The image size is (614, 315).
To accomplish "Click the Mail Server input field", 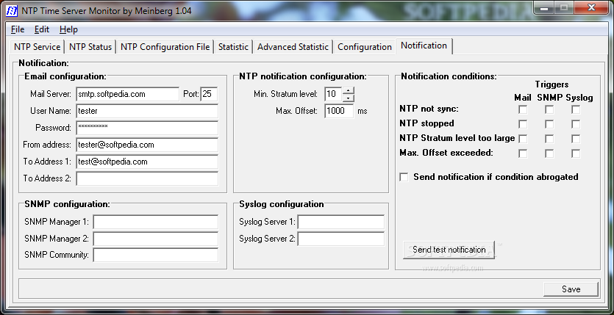I will (128, 94).
